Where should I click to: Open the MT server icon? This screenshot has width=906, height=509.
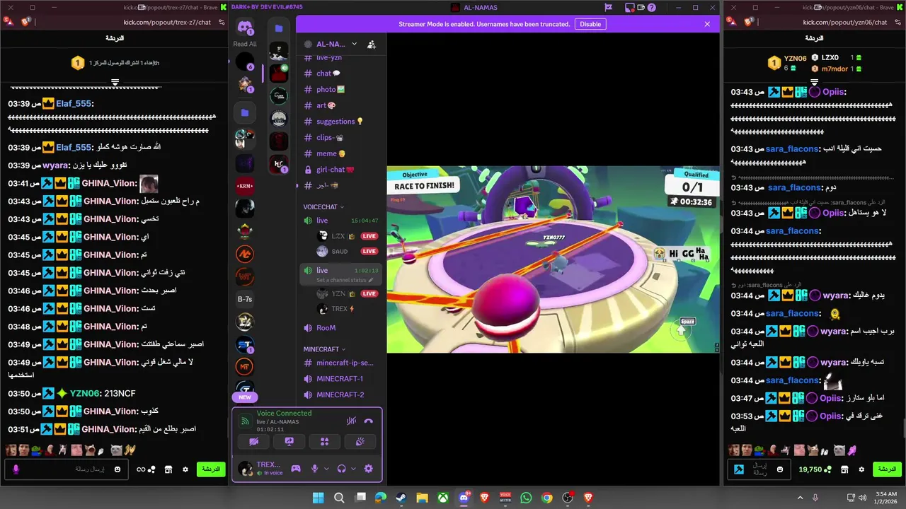[245, 366]
